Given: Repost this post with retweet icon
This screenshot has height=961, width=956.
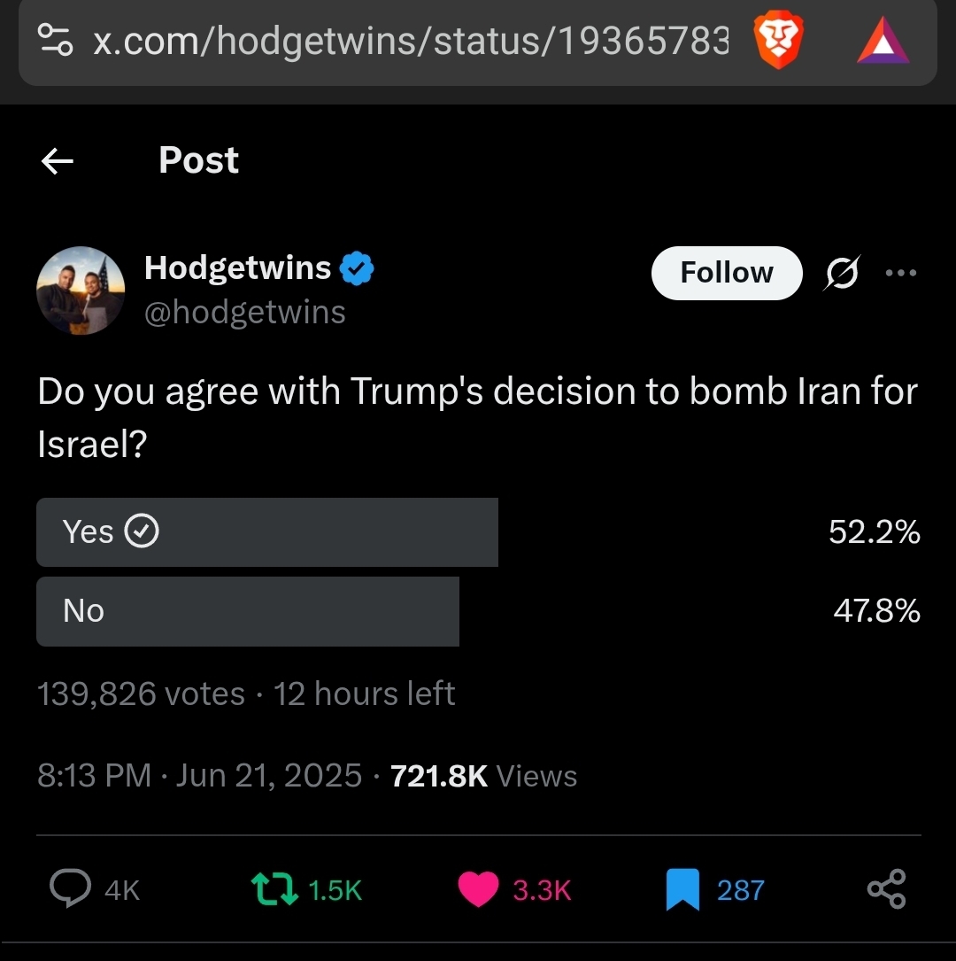Looking at the screenshot, I should [275, 889].
